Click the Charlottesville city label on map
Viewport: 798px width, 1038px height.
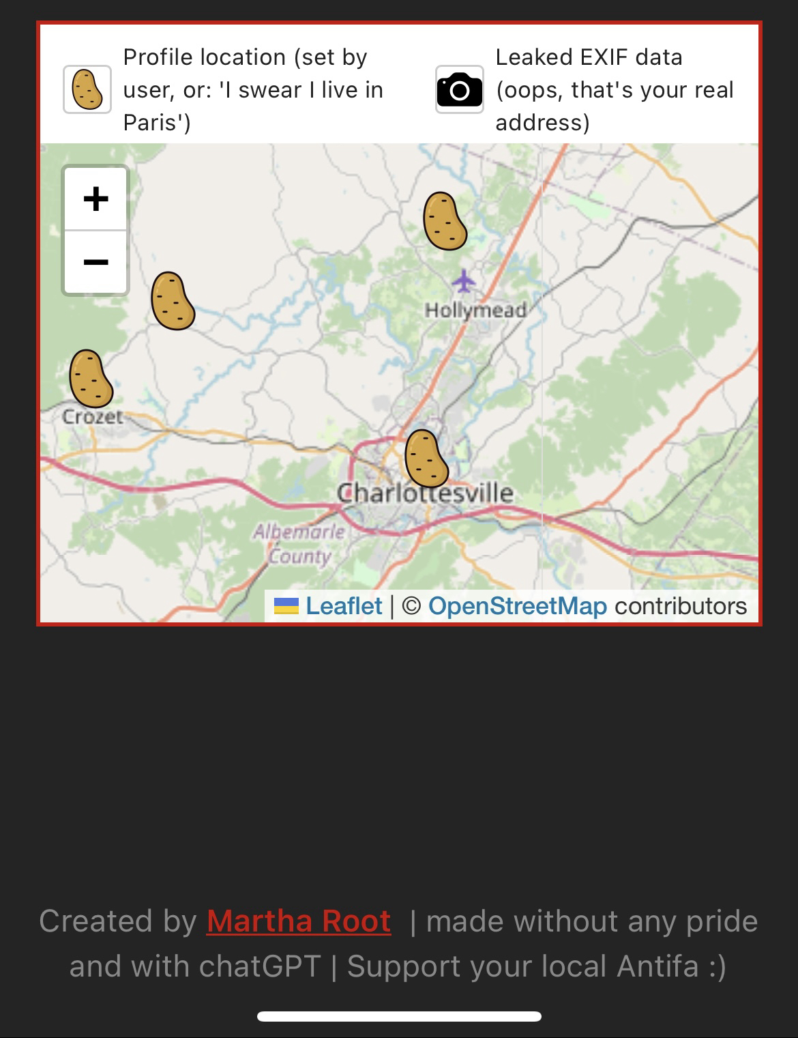point(425,493)
